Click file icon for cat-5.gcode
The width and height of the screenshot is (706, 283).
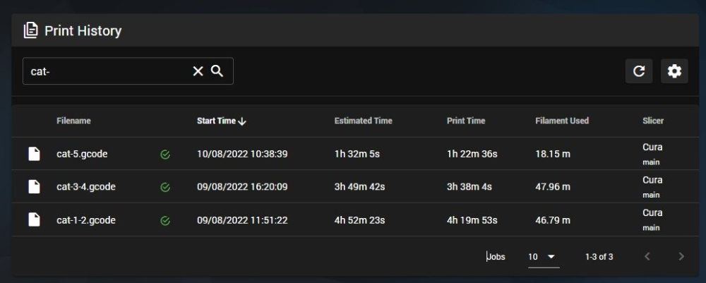click(34, 154)
